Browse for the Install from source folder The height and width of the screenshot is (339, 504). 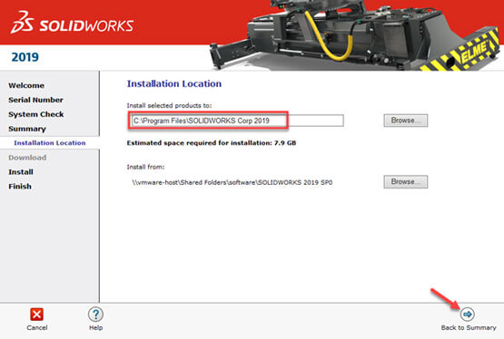pos(406,182)
